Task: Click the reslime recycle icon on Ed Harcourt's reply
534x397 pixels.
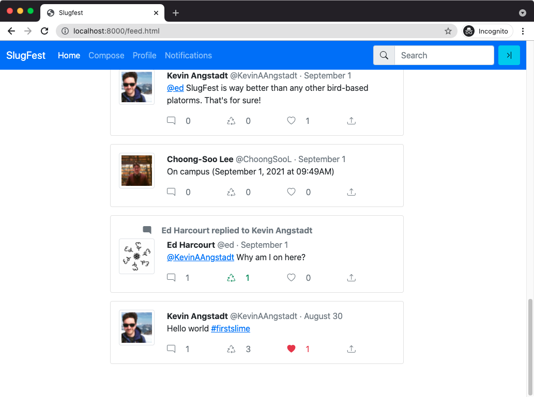Action: pyautogui.click(x=231, y=278)
